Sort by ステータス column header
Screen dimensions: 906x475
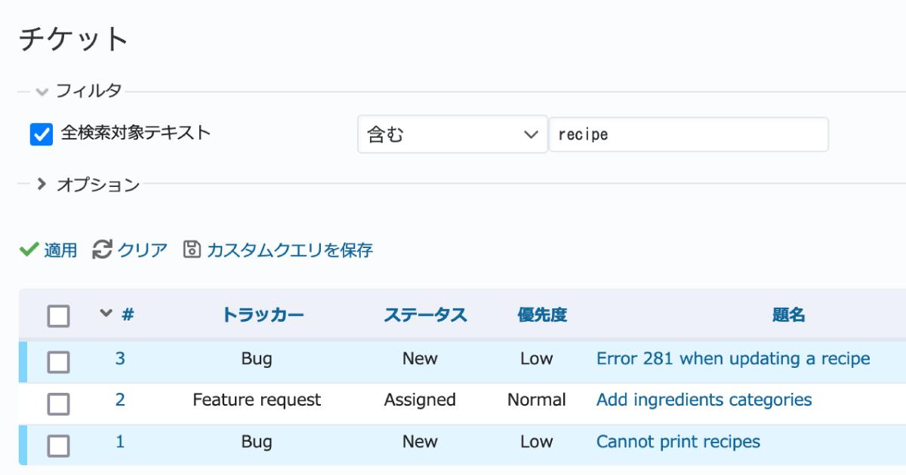pos(425,315)
